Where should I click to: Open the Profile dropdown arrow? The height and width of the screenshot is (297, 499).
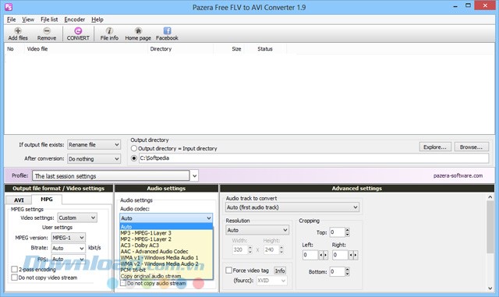(x=194, y=175)
